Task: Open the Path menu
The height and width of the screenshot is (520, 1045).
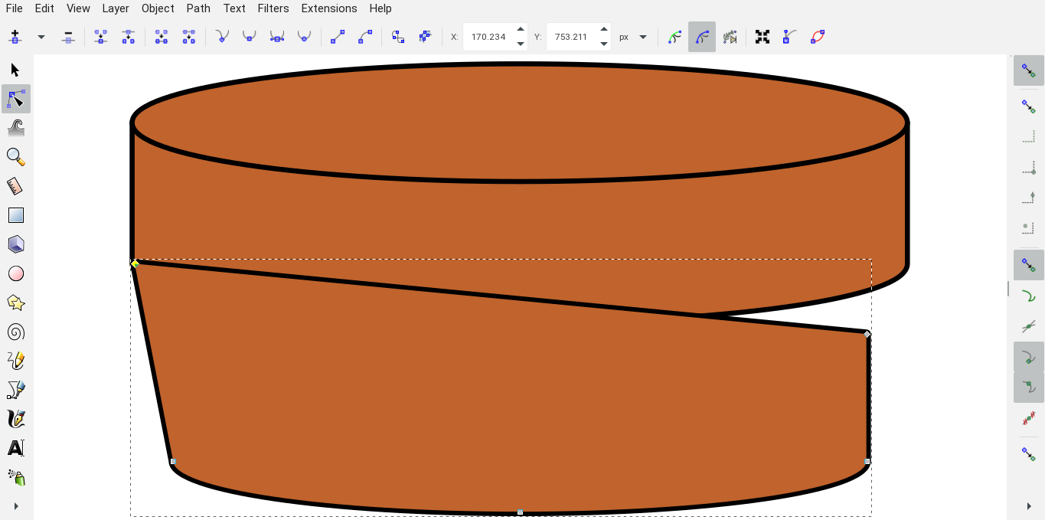Action: (198, 8)
